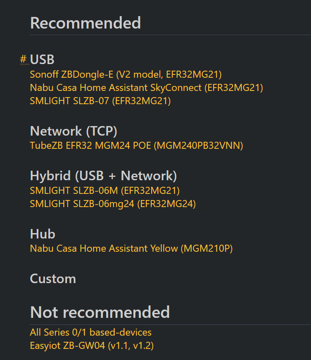Open the Easyiot ZB-GW04 link
The image size is (311, 360).
pos(92,346)
